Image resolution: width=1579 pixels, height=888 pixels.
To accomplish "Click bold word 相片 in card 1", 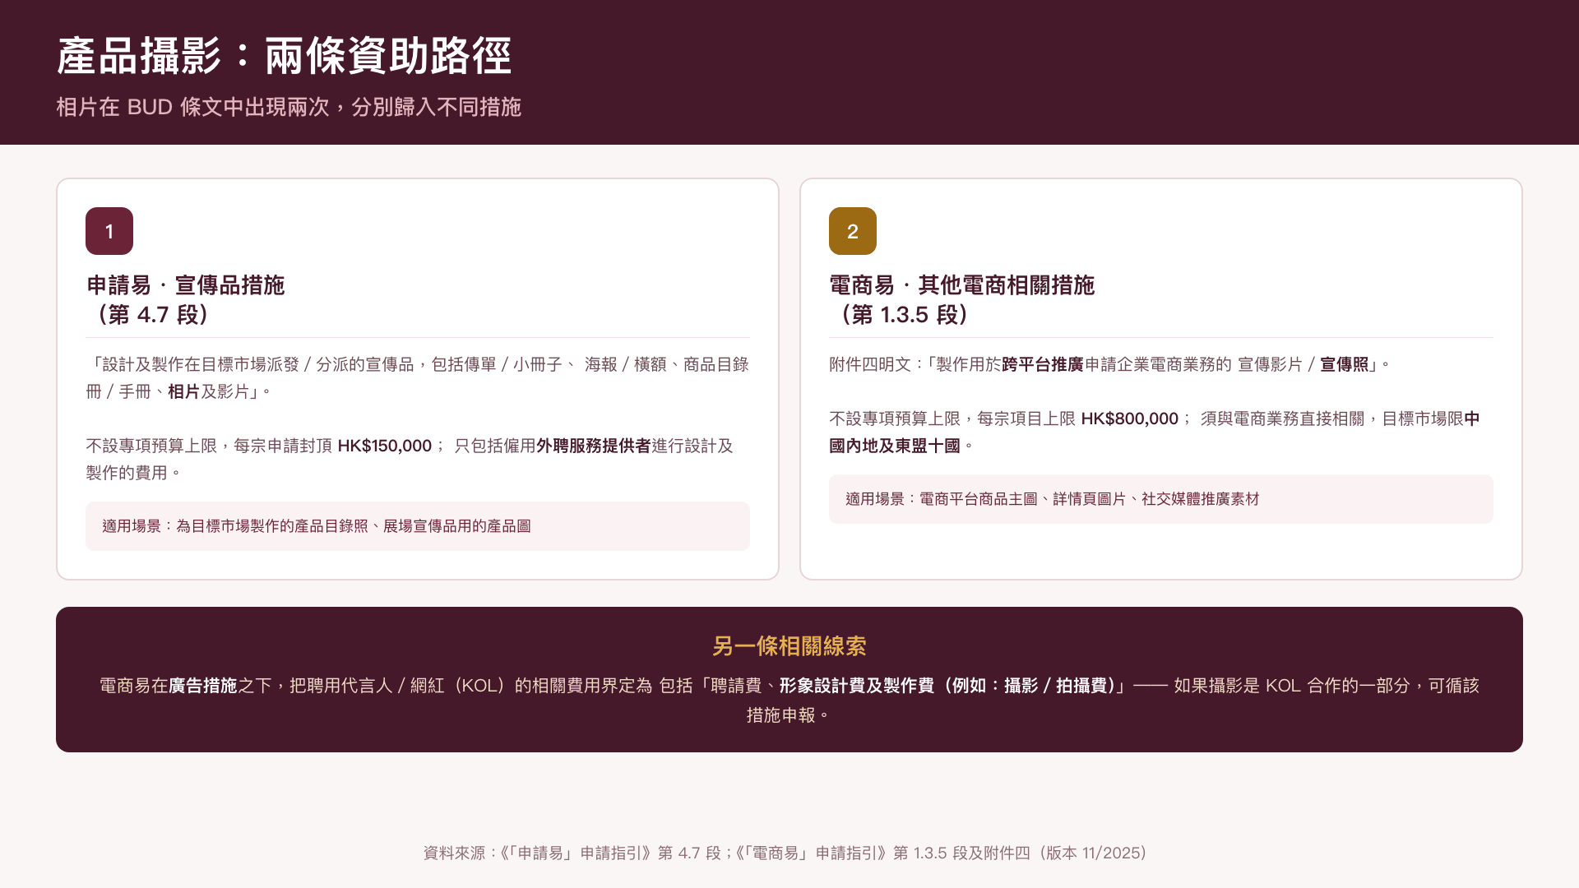I will tap(184, 391).
